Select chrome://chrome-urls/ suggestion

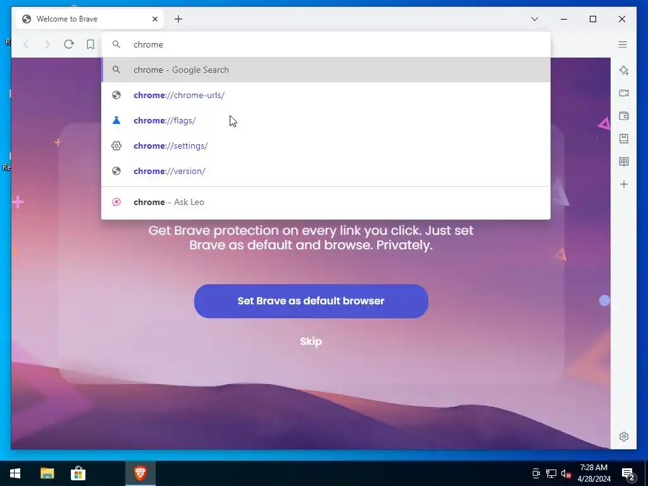coord(326,95)
